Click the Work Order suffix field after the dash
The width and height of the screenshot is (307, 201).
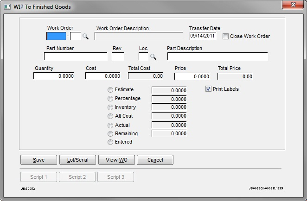(76, 36)
